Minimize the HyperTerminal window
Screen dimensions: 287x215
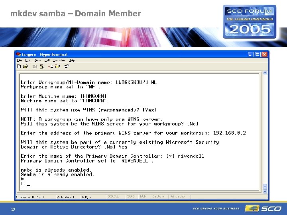click(250, 54)
